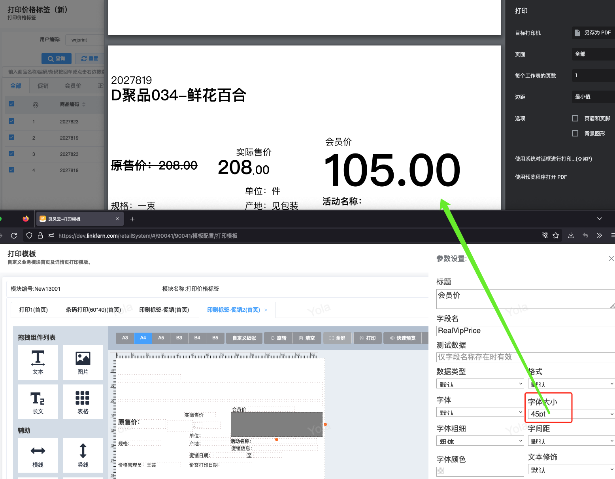Screen dimensions: 615x479
Task: Choose the Long Text (长文) component
Action: [x=38, y=401]
